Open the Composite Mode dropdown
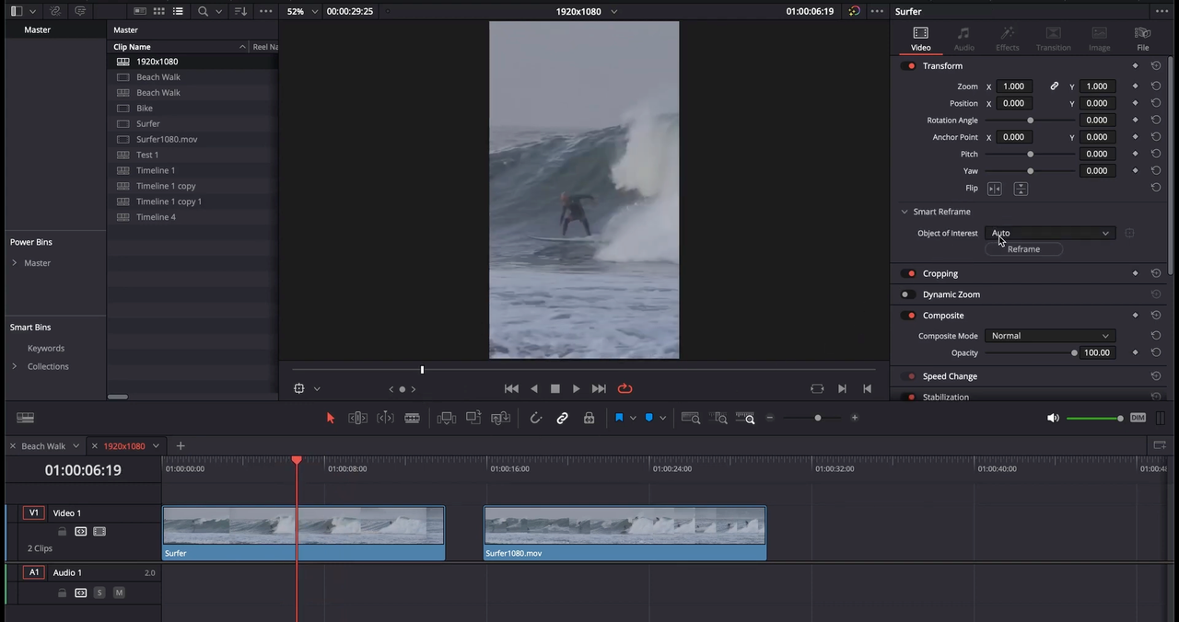Screen dimensions: 1179x622 (x=1050, y=336)
